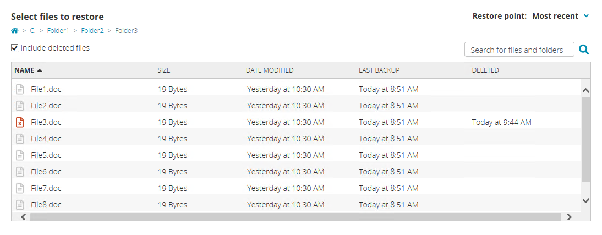The image size is (602, 235).
Task: Click the File5.doc document icon
Action: 20,155
